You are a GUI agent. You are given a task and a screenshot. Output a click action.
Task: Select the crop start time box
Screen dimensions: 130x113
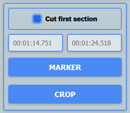point(36,43)
